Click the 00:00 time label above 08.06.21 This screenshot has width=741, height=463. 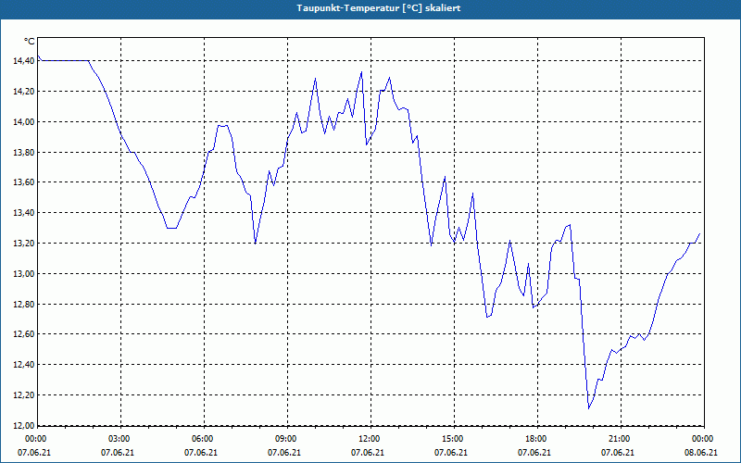coord(703,439)
